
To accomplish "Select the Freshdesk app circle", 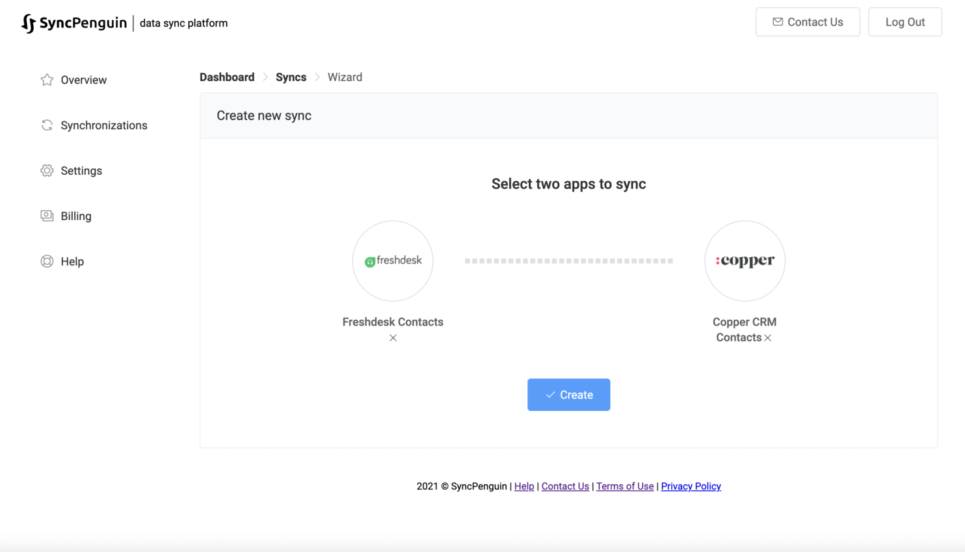I will [393, 261].
